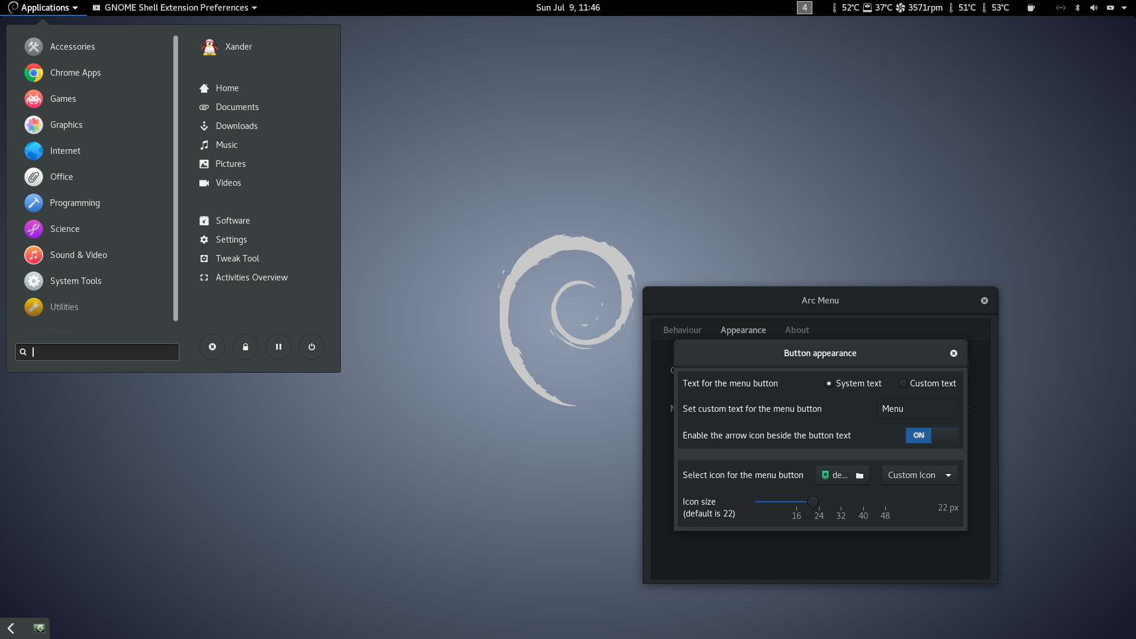Image resolution: width=1136 pixels, height=639 pixels.
Task: Open the Chrome Apps category
Action: (75, 73)
